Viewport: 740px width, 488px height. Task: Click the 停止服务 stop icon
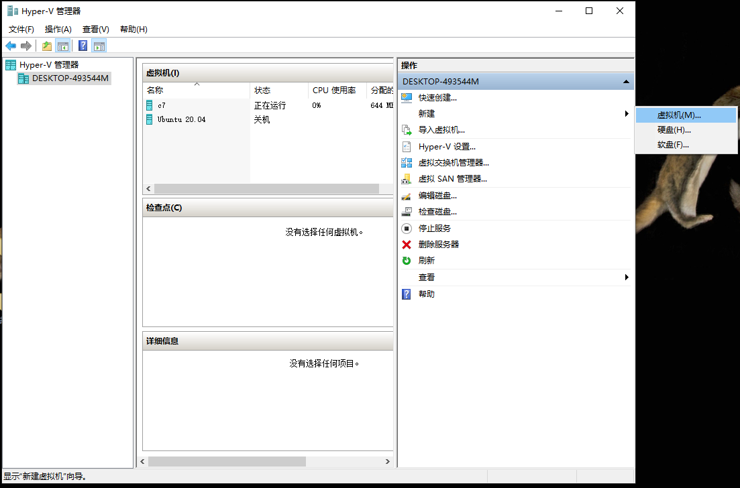pyautogui.click(x=407, y=228)
